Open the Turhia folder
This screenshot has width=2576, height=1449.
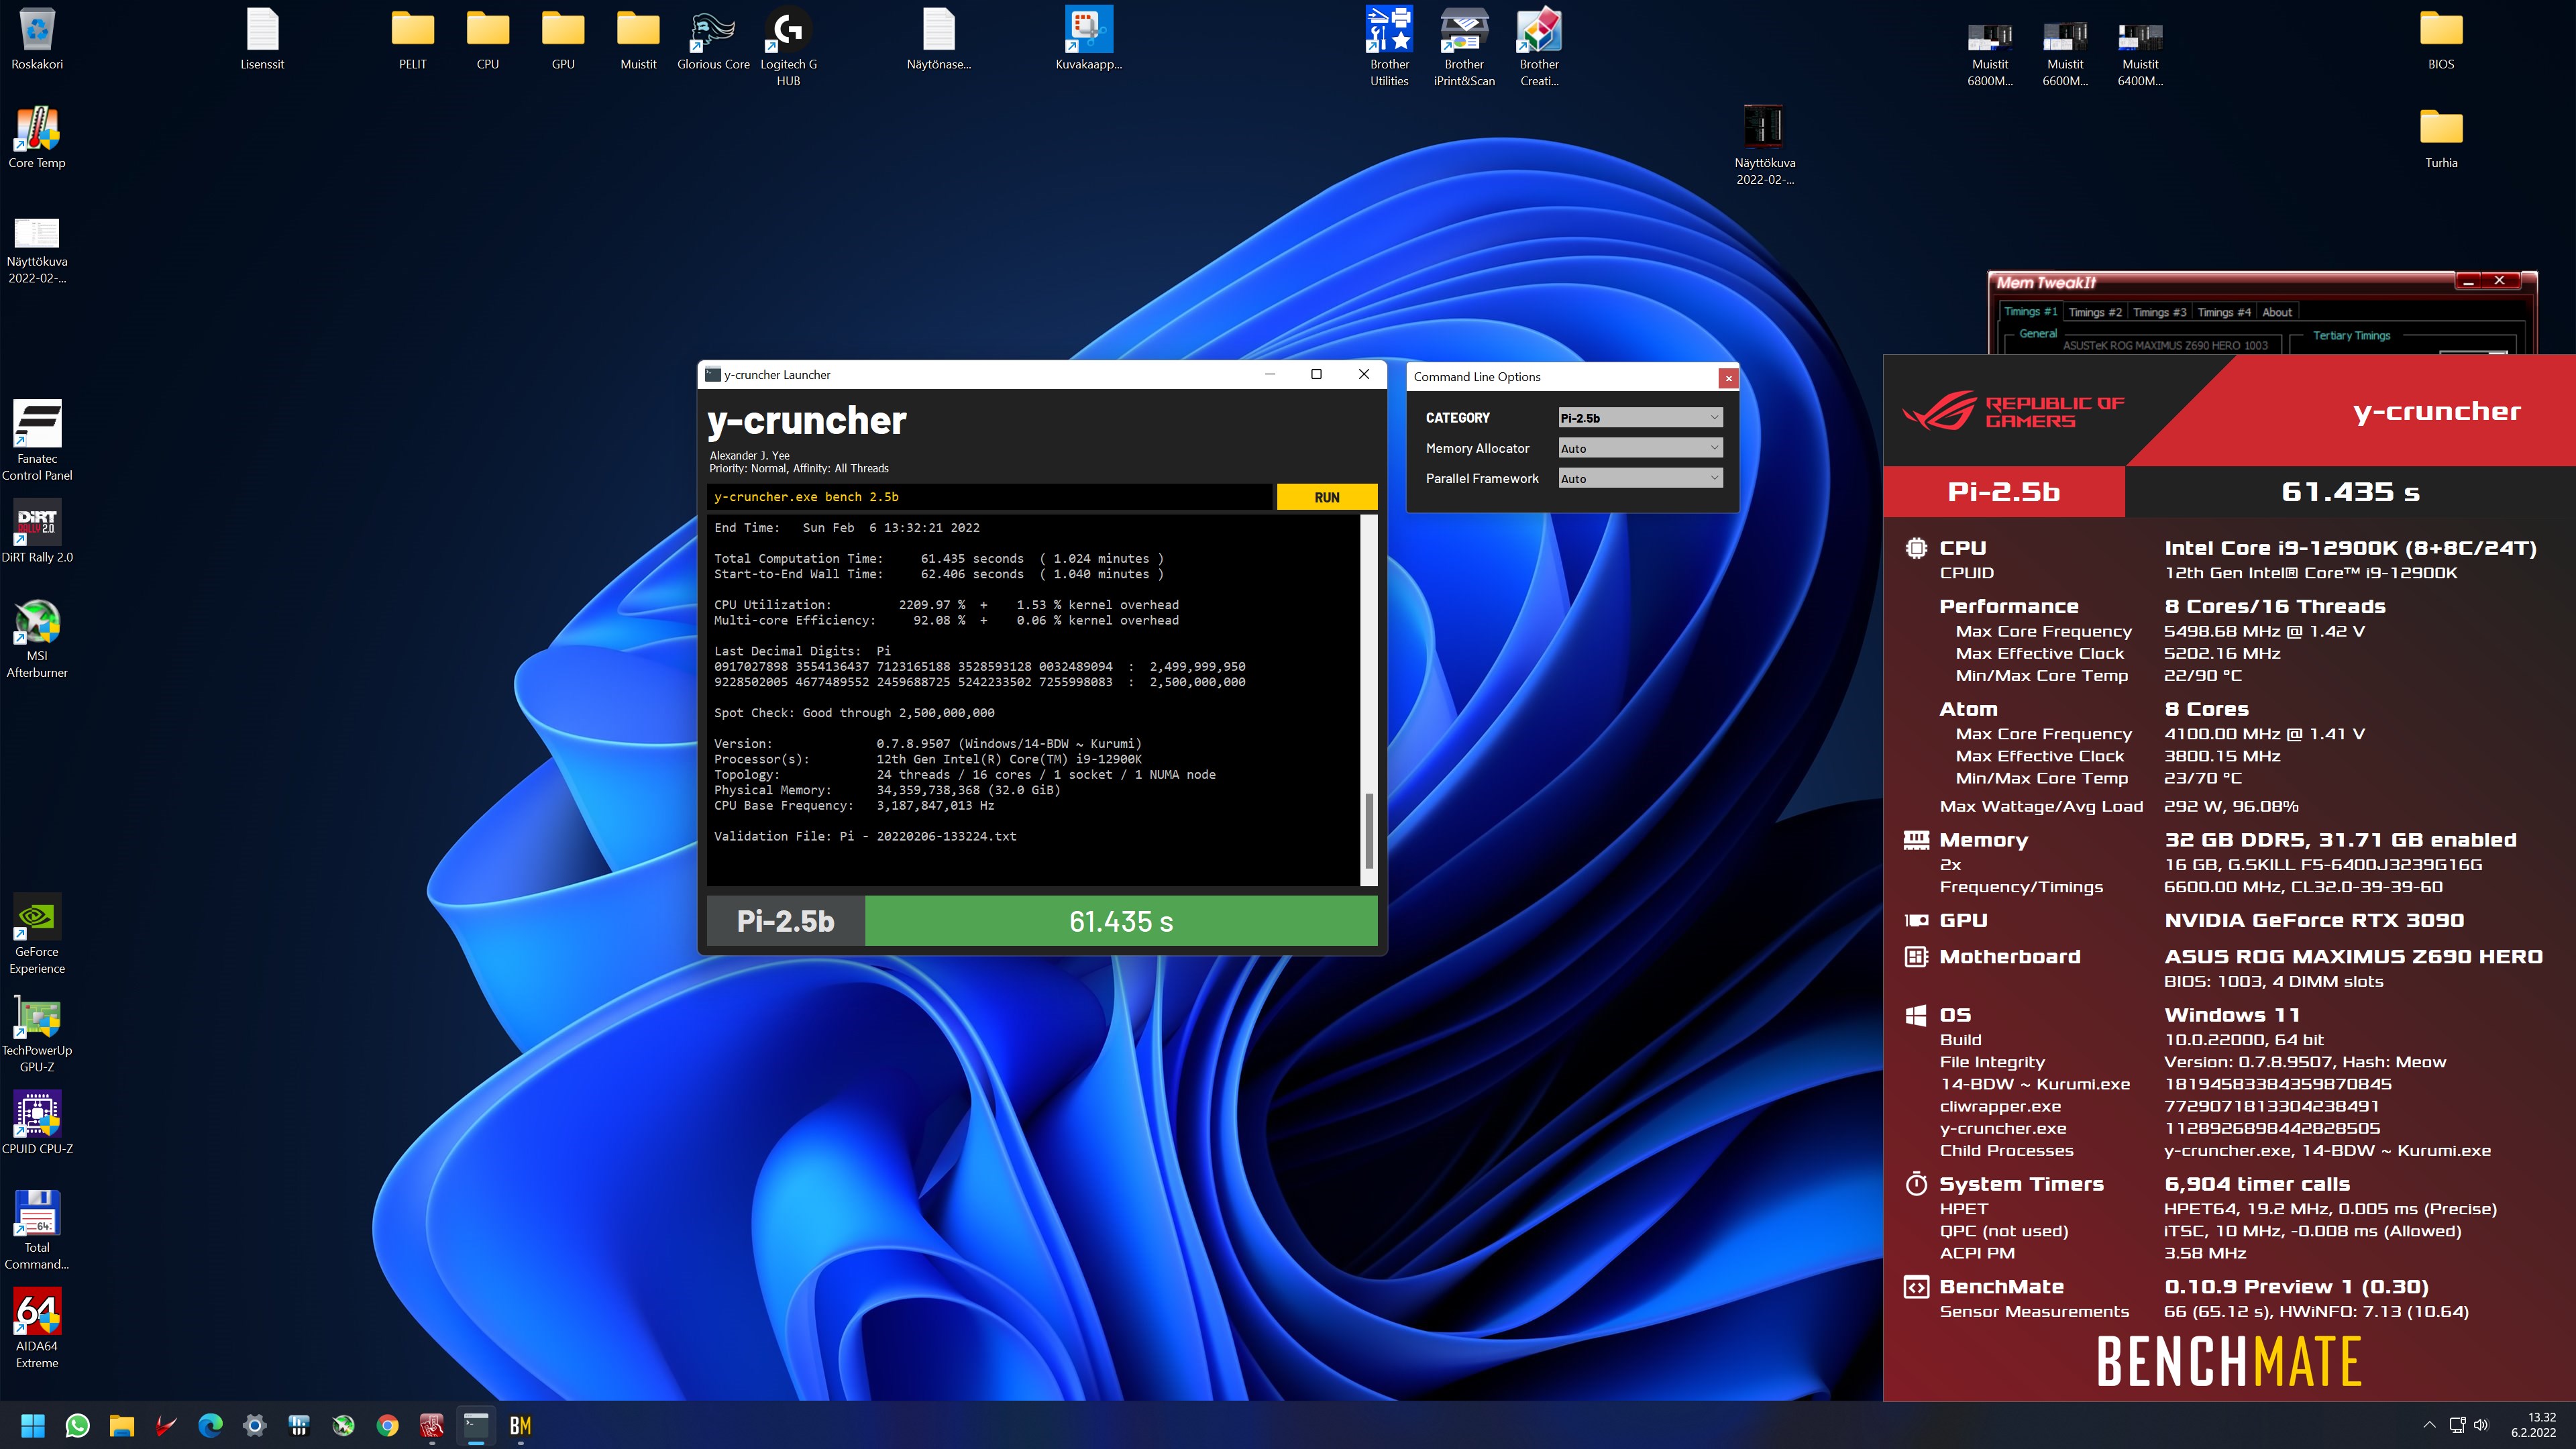[2441, 137]
